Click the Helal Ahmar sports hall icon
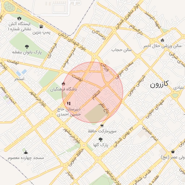The image size is (185, 185). pos(163,40)
